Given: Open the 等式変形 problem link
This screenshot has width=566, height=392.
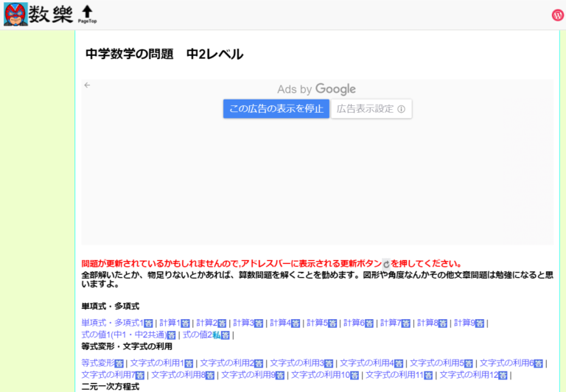Looking at the screenshot, I should pos(98,363).
